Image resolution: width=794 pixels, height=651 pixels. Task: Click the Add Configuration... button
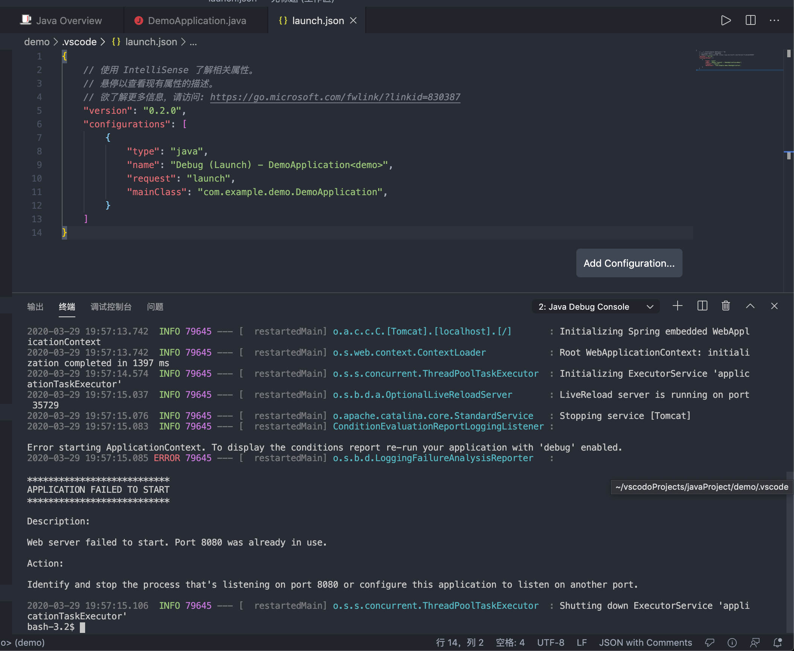point(629,263)
